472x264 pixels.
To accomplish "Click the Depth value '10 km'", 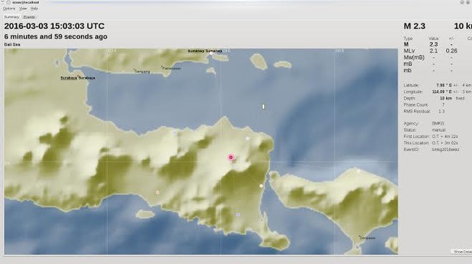I will [x=446, y=98].
